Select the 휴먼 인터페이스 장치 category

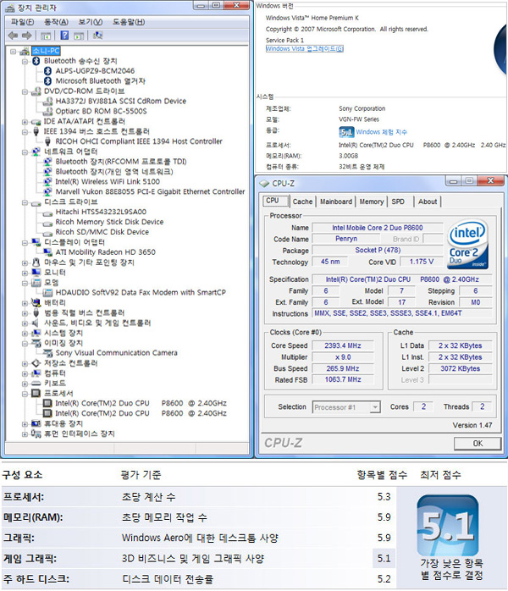79,434
